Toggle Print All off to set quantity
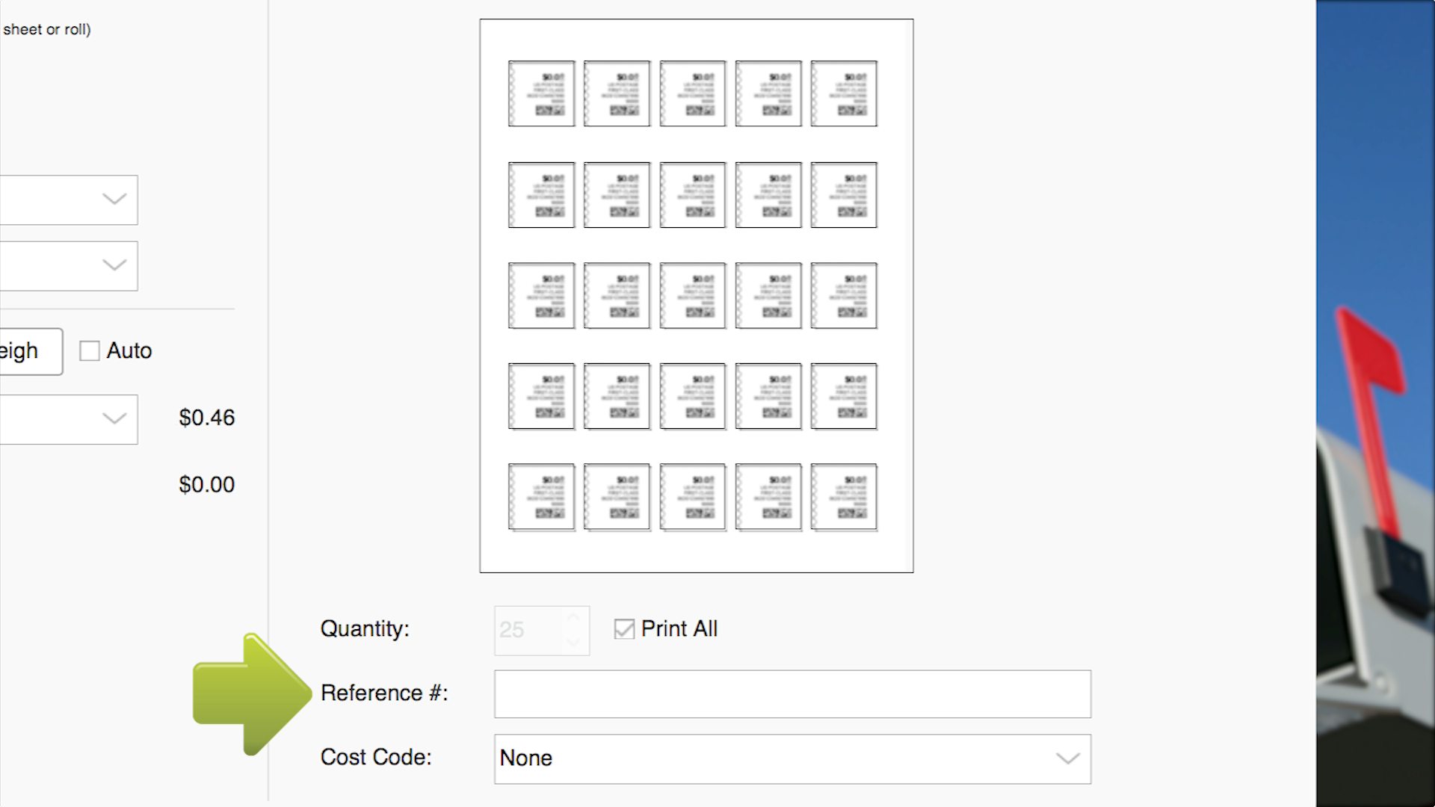The image size is (1435, 807). tap(623, 630)
